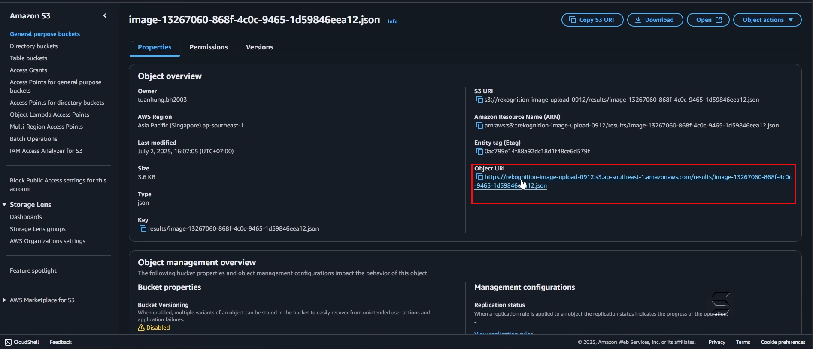Copy the Object URL icon
813x349 pixels.
click(479, 177)
